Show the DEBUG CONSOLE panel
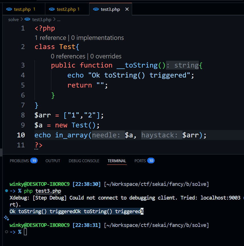The width and height of the screenshot is (244, 246). (x=84, y=161)
